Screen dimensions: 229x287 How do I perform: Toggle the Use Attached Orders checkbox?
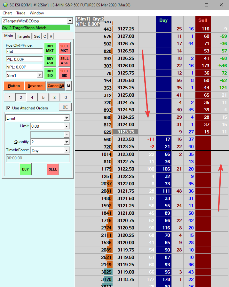(x=8, y=108)
